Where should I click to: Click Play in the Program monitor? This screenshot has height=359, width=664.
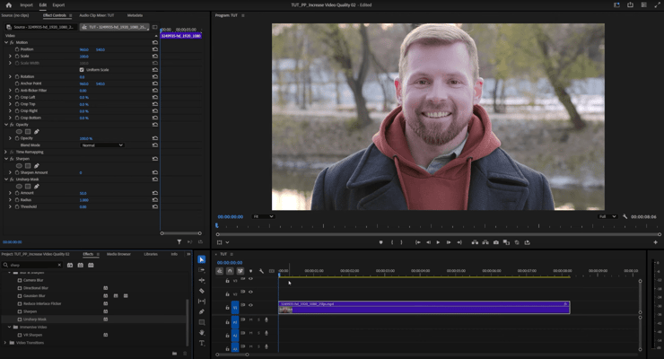pyautogui.click(x=438, y=242)
